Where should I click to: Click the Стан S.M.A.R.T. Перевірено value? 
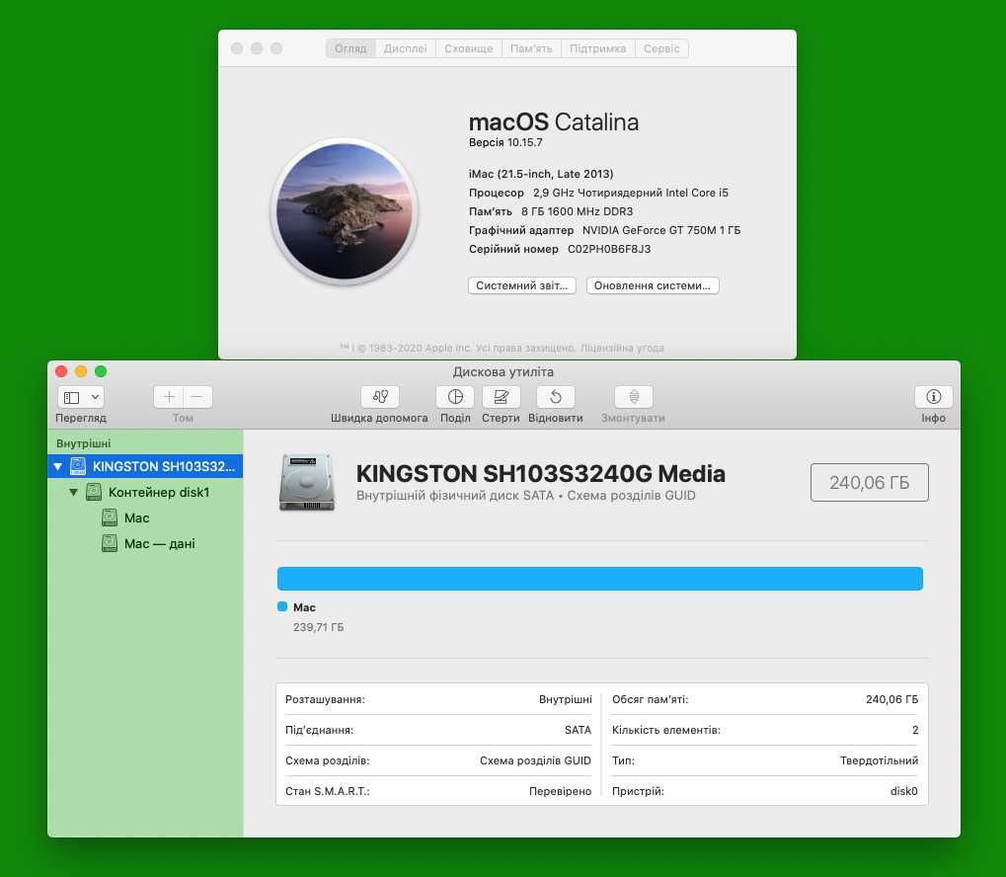tap(560, 791)
